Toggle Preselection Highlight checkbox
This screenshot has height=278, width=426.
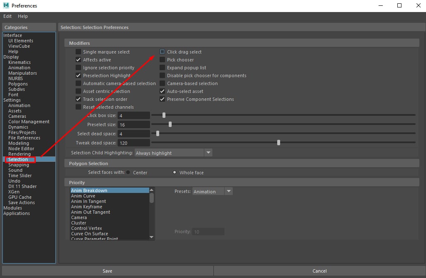(x=78, y=76)
